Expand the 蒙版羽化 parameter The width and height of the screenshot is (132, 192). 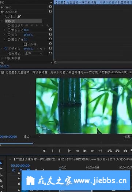click(x=4, y=30)
